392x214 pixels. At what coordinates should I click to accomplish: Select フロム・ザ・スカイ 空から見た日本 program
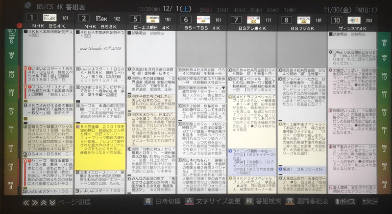pos(49,93)
